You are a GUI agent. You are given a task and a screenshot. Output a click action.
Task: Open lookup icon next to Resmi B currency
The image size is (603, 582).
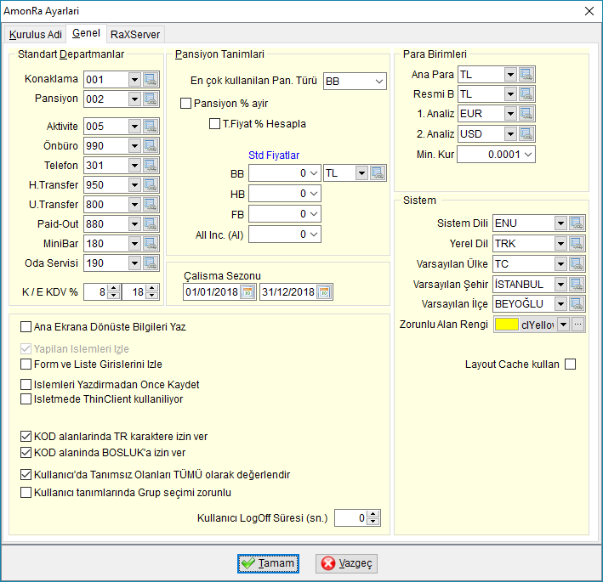point(526,94)
